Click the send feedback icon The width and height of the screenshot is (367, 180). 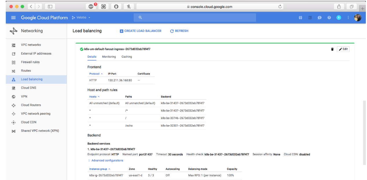point(320,18)
